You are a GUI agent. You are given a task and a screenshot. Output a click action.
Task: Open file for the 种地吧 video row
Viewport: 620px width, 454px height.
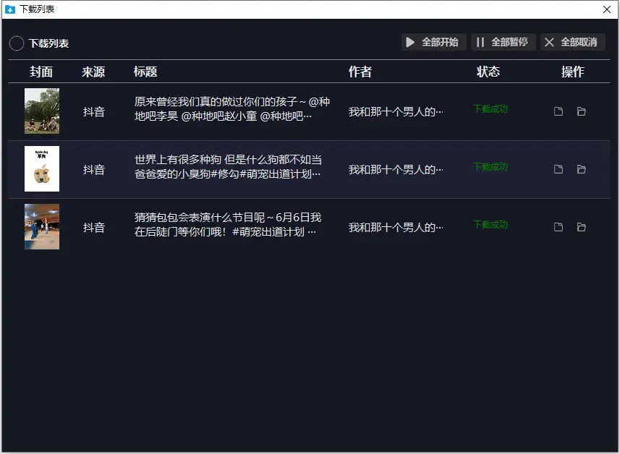pos(559,111)
